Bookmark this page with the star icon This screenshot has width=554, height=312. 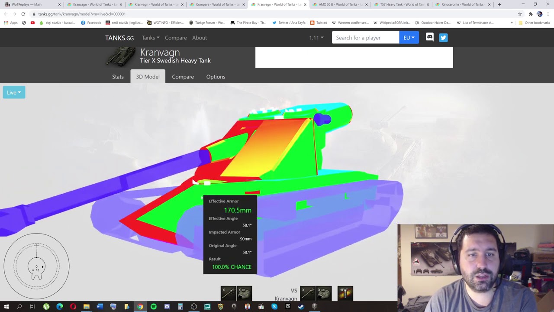(x=520, y=14)
